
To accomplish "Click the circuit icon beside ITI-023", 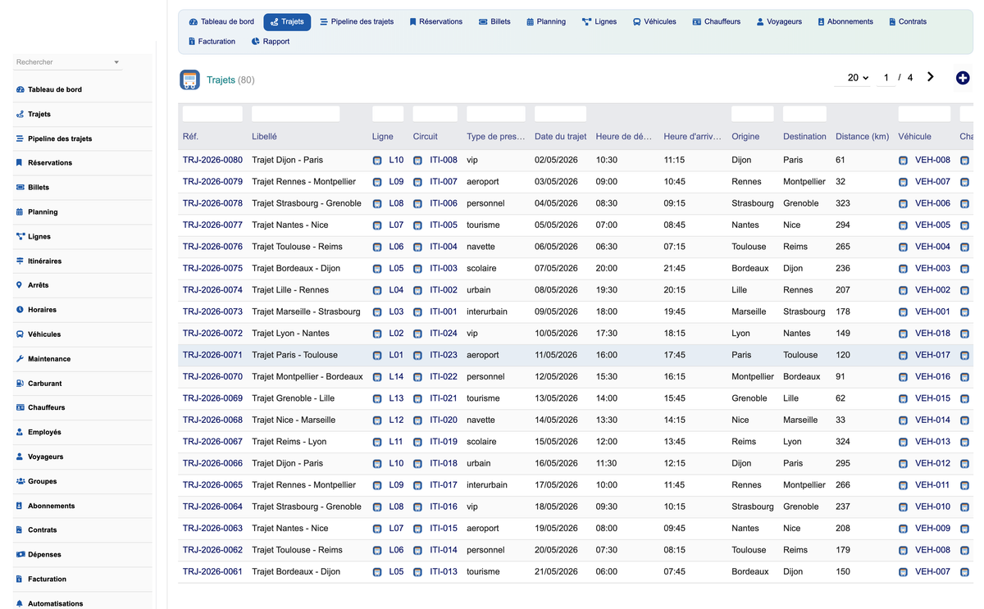I will pos(417,355).
